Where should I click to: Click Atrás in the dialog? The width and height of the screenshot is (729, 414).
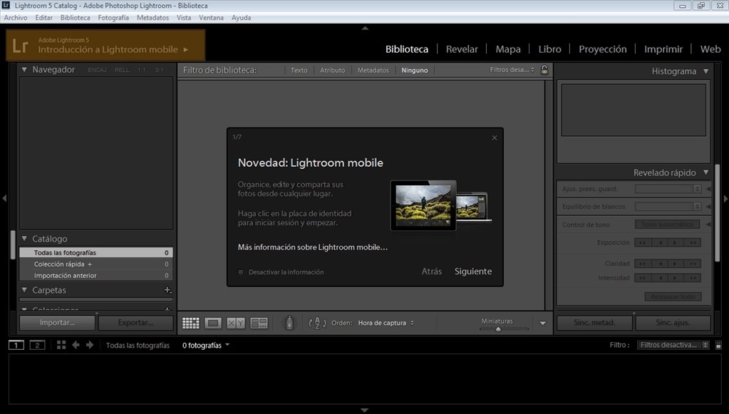click(x=431, y=271)
